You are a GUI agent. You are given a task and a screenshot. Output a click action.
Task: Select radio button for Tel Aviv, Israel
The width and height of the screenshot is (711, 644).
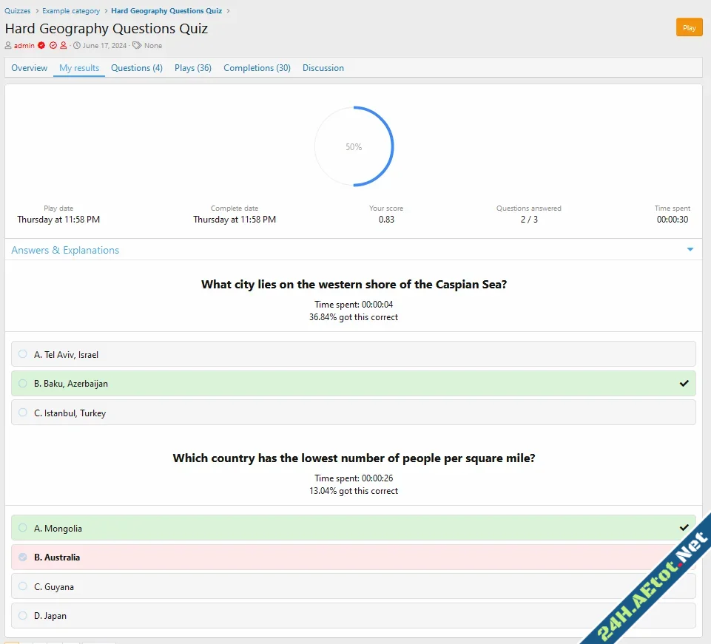(23, 354)
